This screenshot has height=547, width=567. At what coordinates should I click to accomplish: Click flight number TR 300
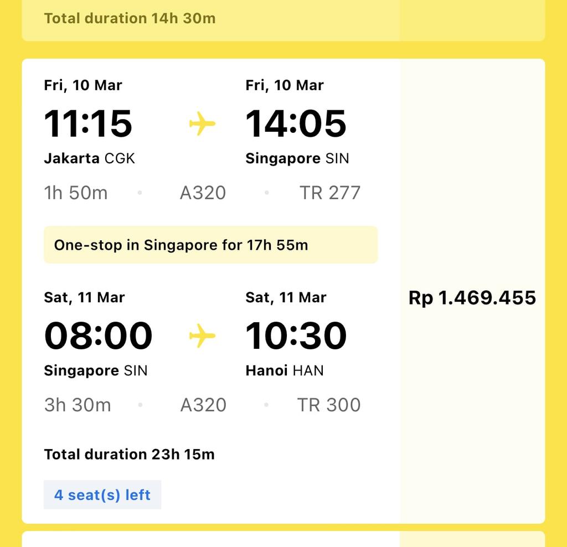[329, 405]
